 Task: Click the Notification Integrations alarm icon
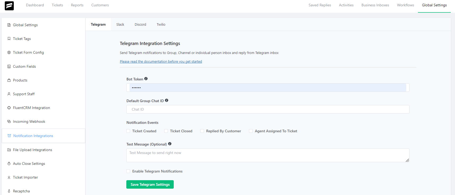pos(9,136)
